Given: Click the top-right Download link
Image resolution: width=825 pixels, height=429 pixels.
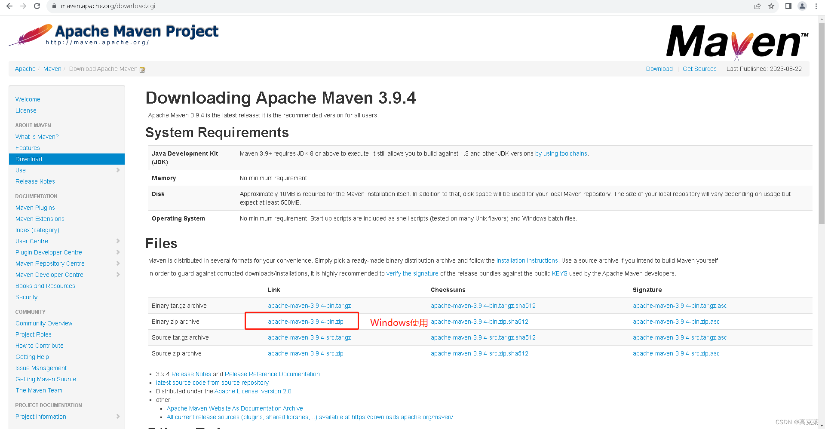Looking at the screenshot, I should (x=659, y=69).
